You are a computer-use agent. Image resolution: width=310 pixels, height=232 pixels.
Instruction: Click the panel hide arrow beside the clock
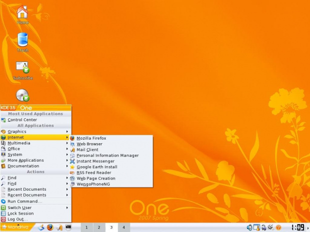[307, 228]
